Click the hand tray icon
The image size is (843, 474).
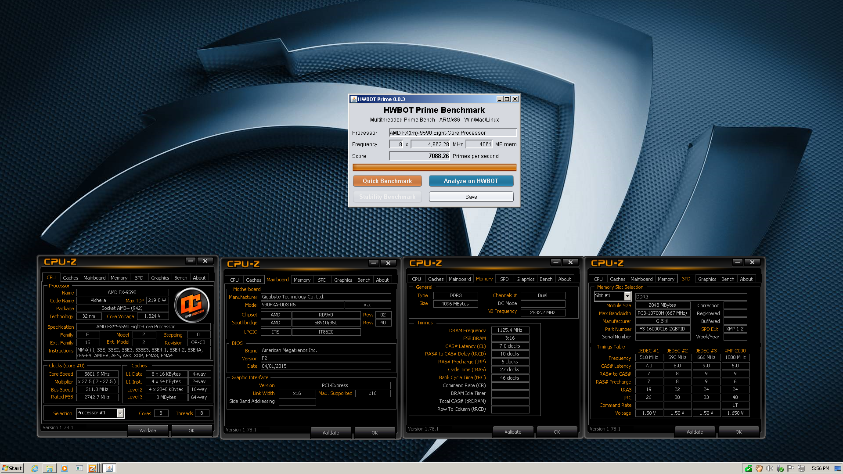[x=759, y=468]
